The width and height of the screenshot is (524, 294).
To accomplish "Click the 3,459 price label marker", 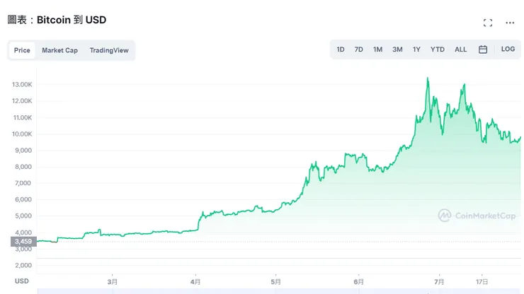I will (22, 242).
